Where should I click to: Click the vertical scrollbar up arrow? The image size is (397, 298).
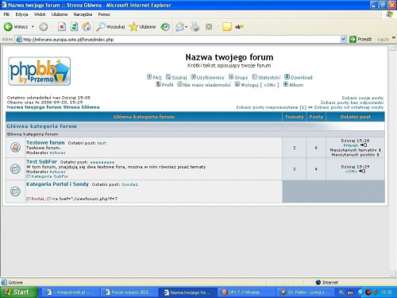393,48
